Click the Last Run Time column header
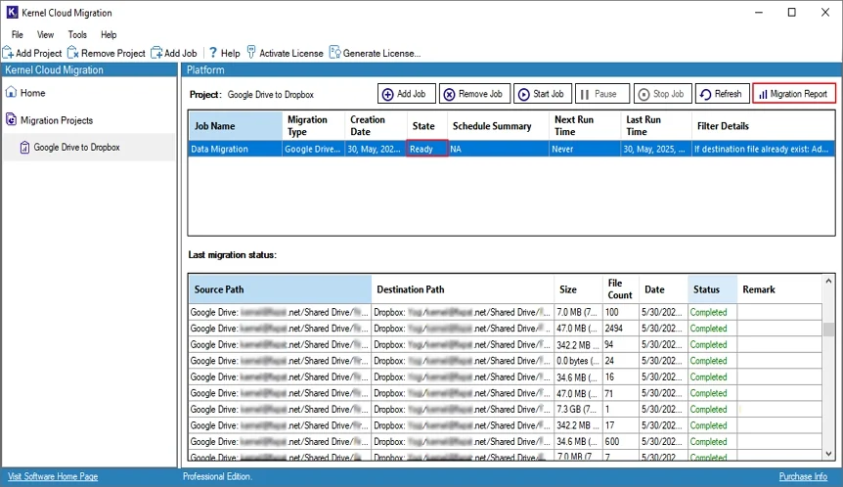This screenshot has width=843, height=487. click(656, 126)
